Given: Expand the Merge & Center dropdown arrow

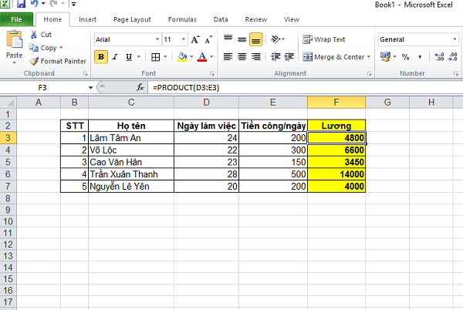Looking at the screenshot, I should point(369,56).
